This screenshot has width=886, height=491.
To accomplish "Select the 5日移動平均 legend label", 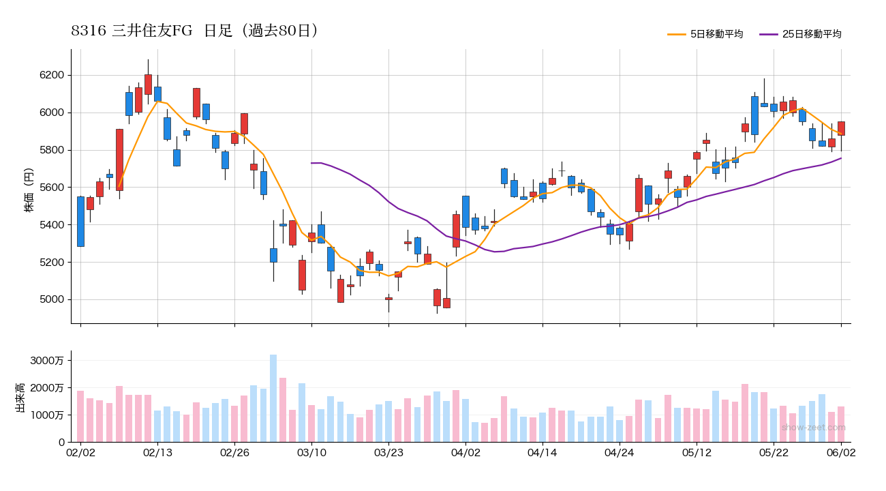I will 716,34.
